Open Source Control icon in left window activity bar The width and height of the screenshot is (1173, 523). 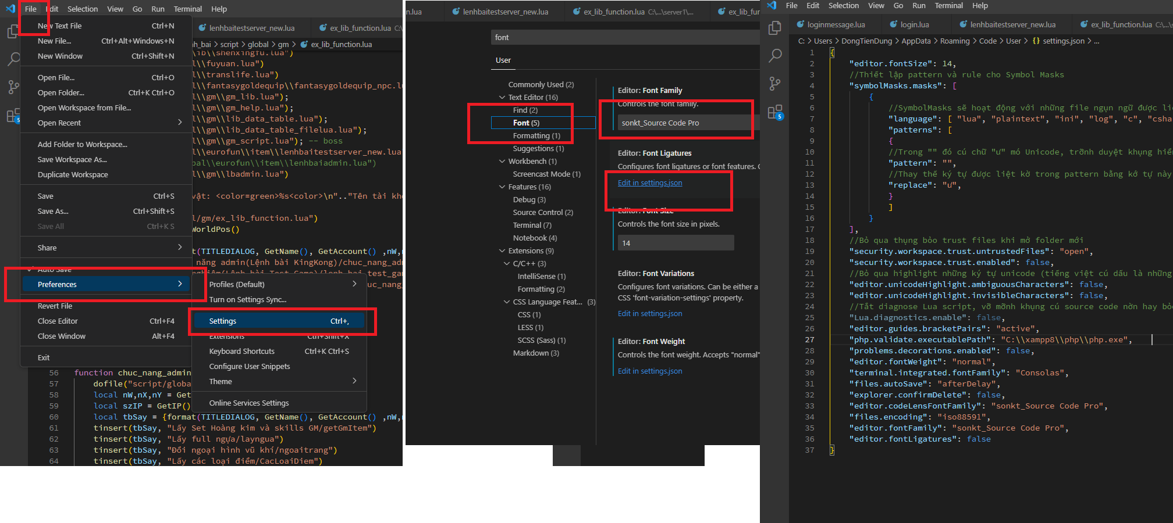click(x=13, y=87)
